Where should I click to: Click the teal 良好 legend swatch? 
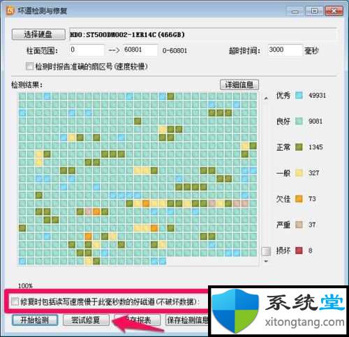pos(299,121)
